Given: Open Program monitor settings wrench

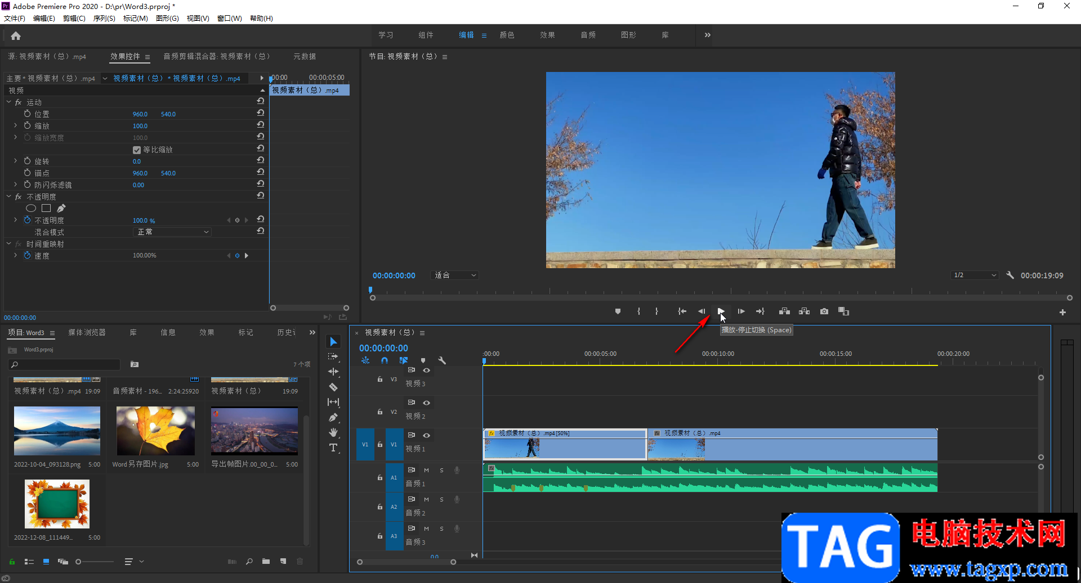Looking at the screenshot, I should tap(1010, 275).
